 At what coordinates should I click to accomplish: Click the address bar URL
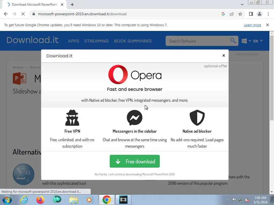(x=82, y=14)
